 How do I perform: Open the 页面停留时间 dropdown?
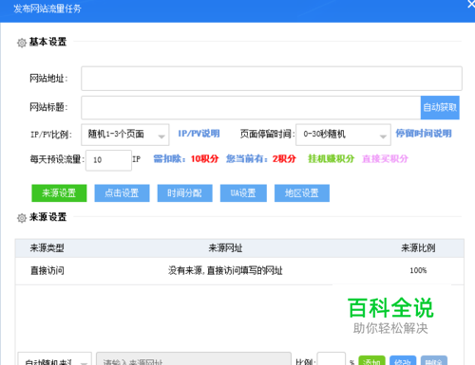coord(343,135)
